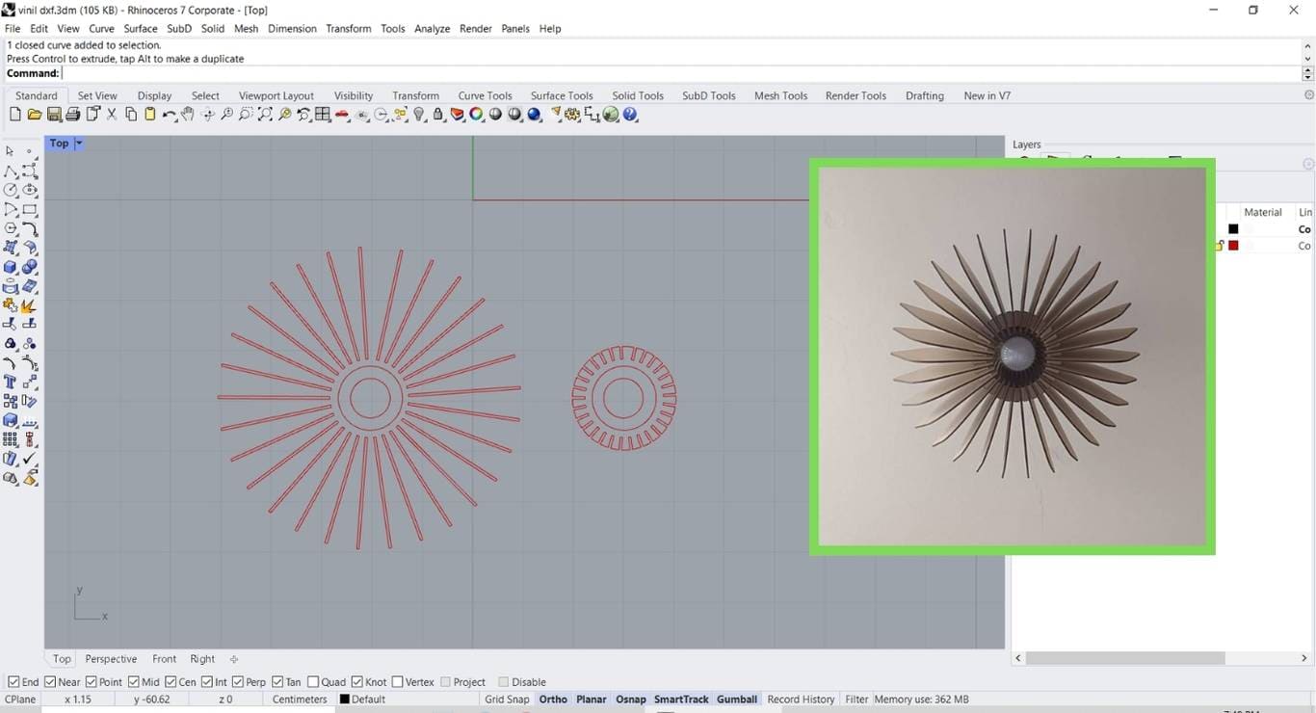Click the Zoom Extents icon
This screenshot has width=1316, height=713.
pos(265,115)
